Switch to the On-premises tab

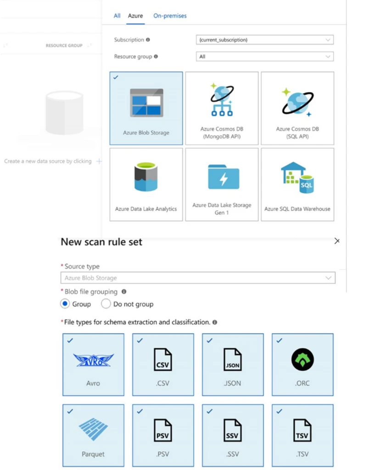pyautogui.click(x=170, y=16)
